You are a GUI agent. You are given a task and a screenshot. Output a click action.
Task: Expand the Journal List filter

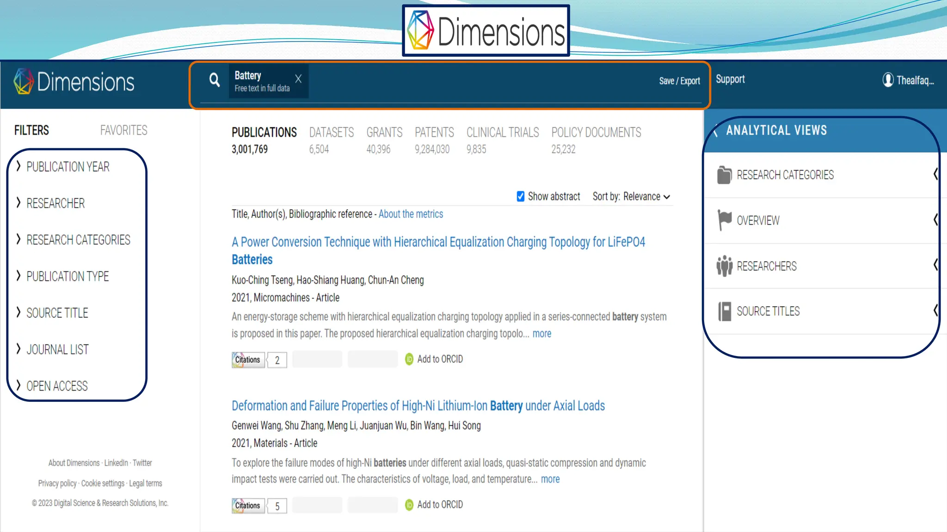57,350
